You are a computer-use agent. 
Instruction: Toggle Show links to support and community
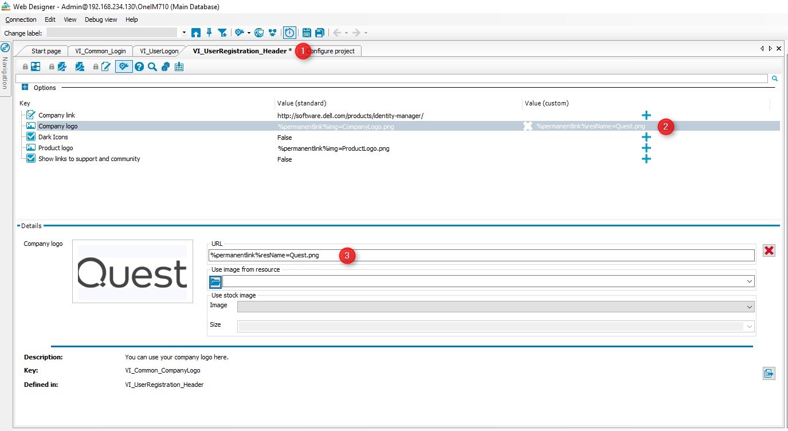tap(31, 159)
